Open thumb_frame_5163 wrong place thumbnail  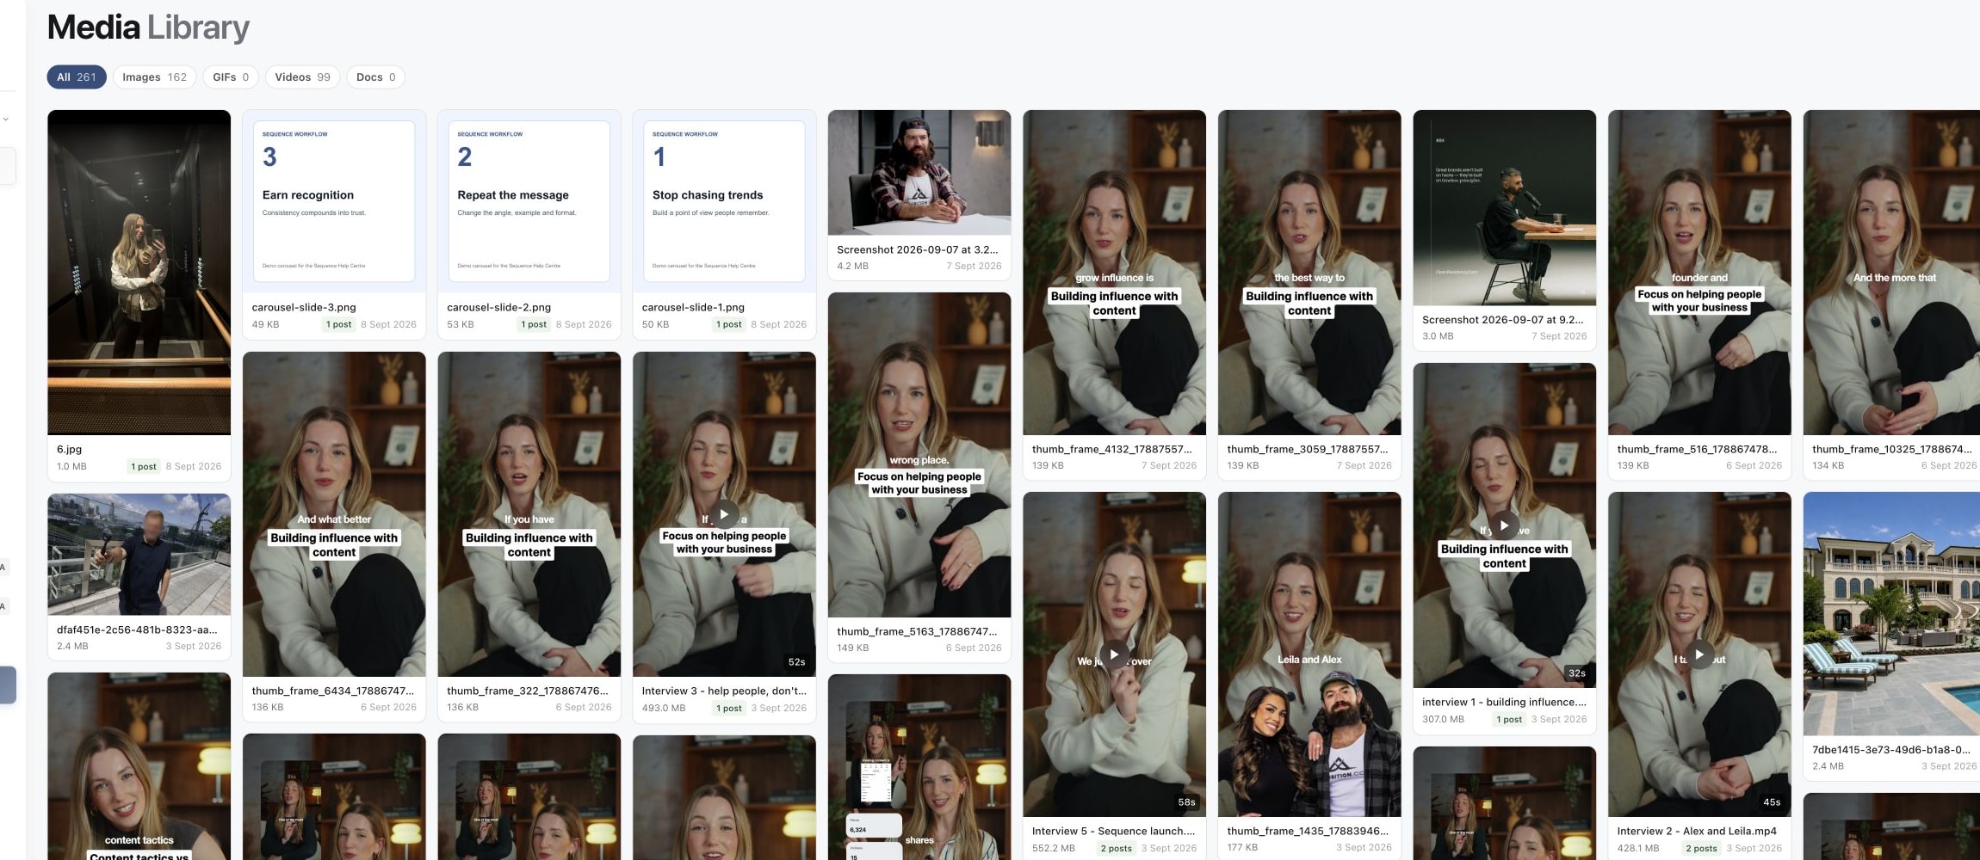(919, 455)
